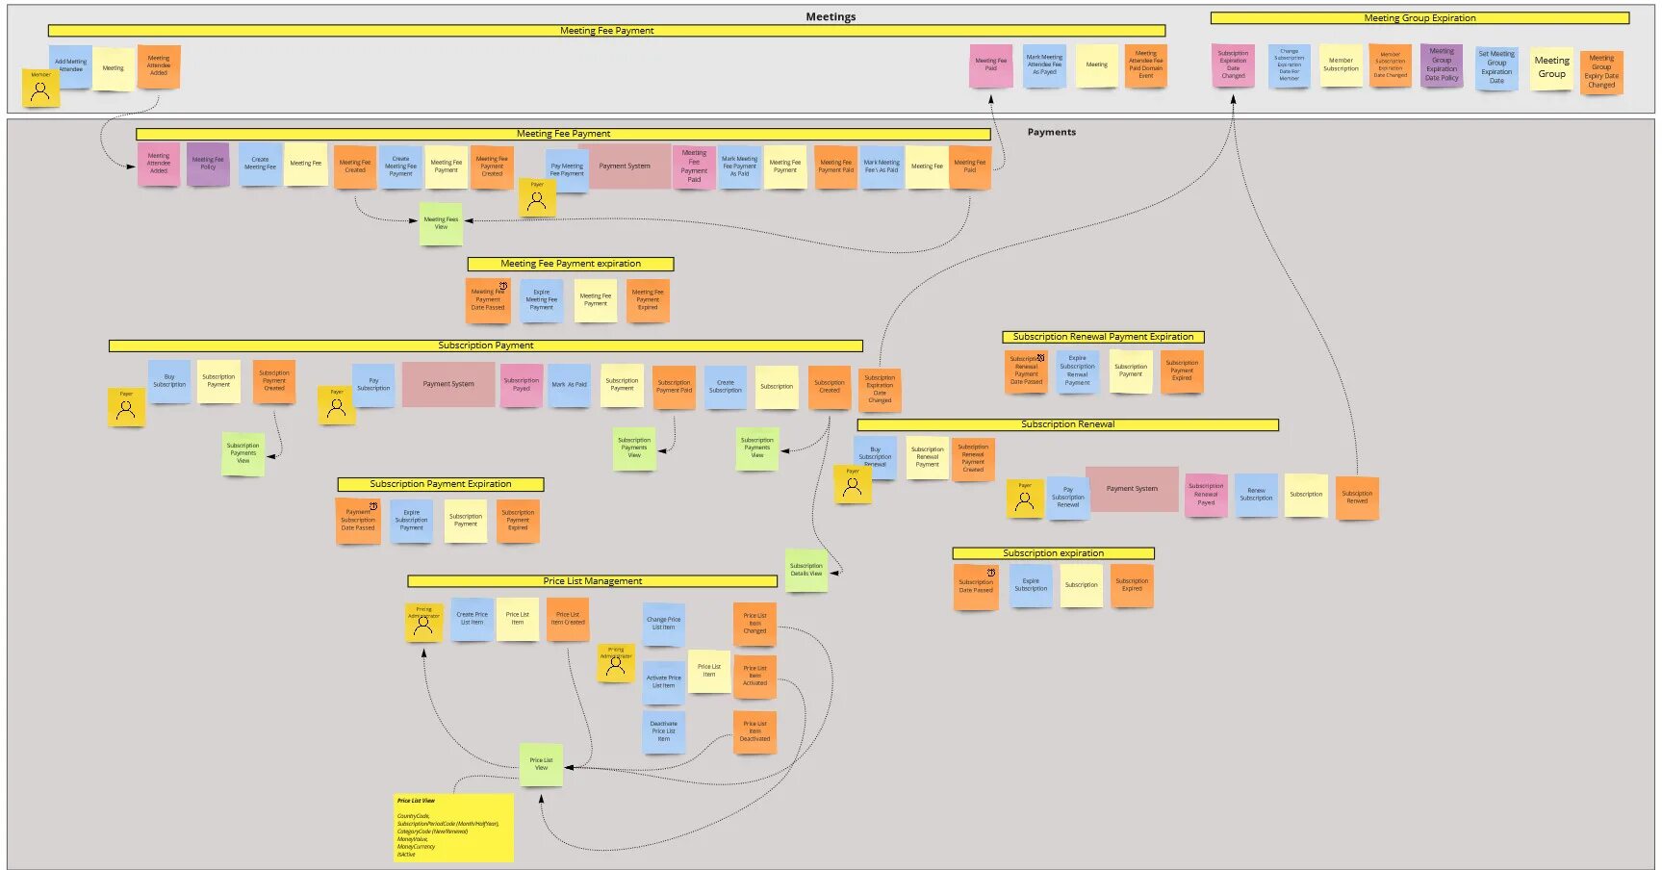Click the Subscription expiration header bar

coord(1053,553)
